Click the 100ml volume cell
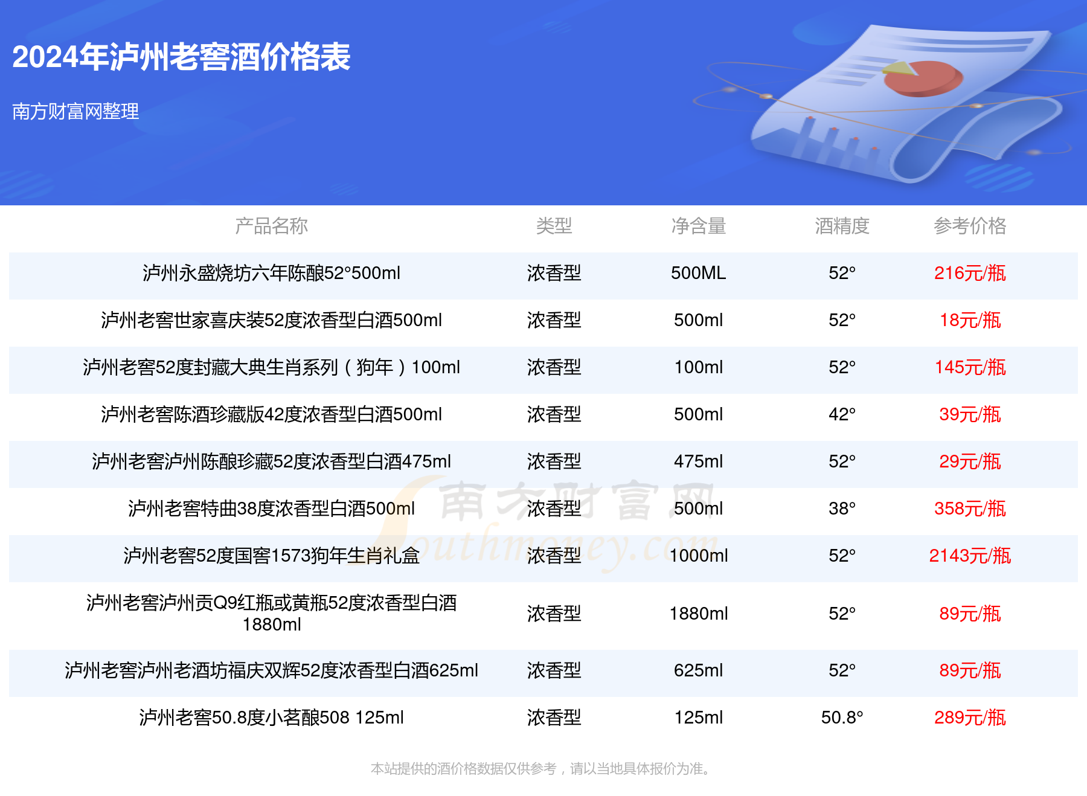 point(699,367)
